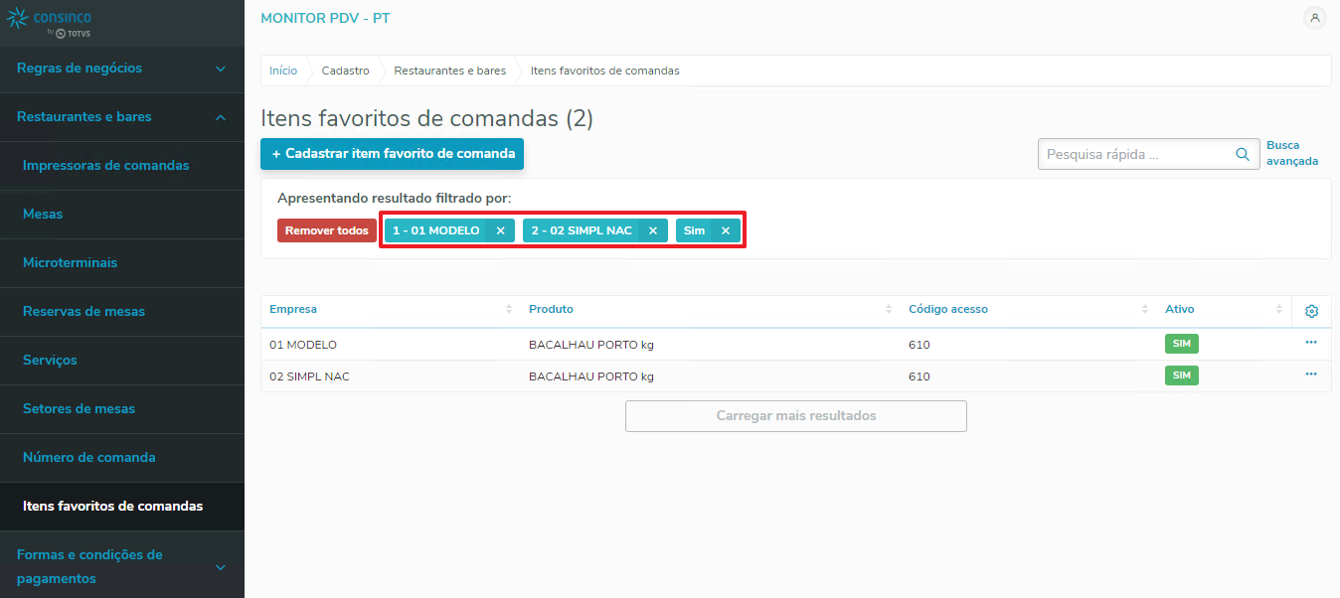The height and width of the screenshot is (598, 1340).
Task: Open table column settings gear
Action: 1311,311
